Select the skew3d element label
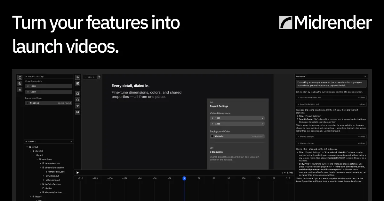Image resolution: width=384 pixels, height=201 pixels. click(x=39, y=151)
